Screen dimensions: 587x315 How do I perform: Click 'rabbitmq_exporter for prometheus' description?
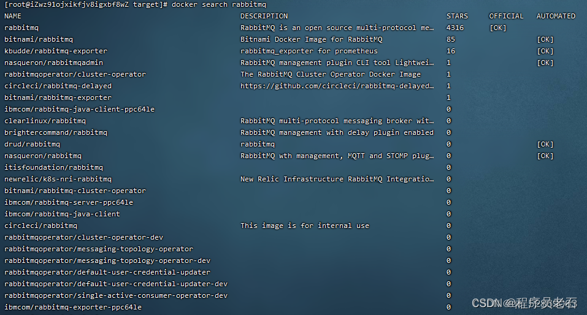coord(309,51)
